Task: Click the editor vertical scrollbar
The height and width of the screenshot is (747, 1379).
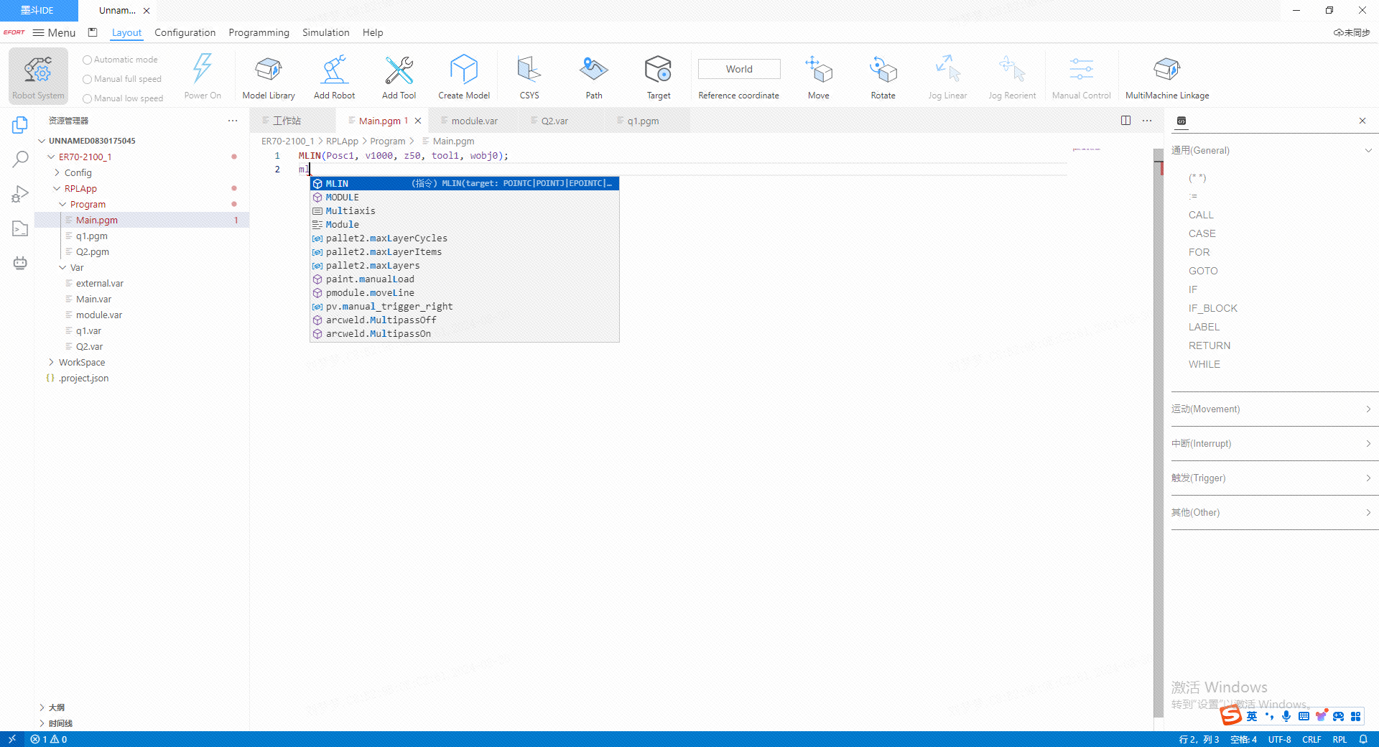Action: 1158,431
